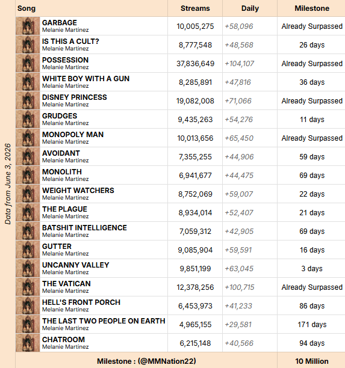
Task: Click the song title CHATROOM
Action: (63, 340)
